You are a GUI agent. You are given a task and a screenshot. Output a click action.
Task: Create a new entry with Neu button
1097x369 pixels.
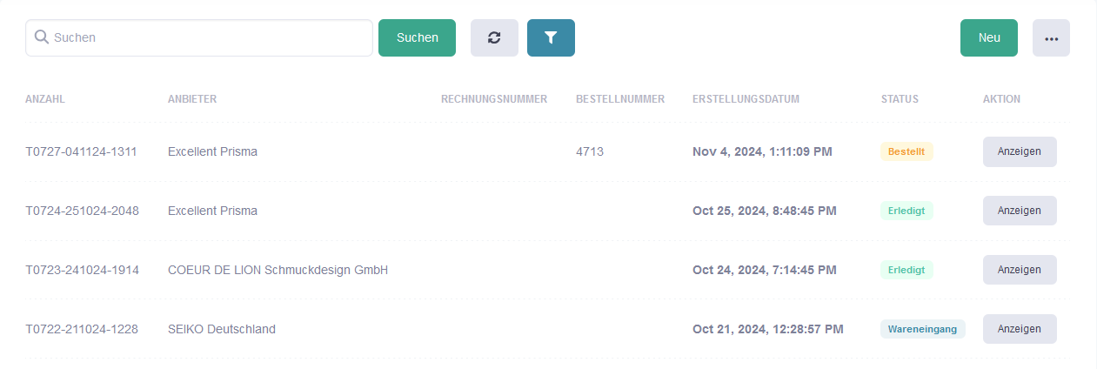(989, 37)
